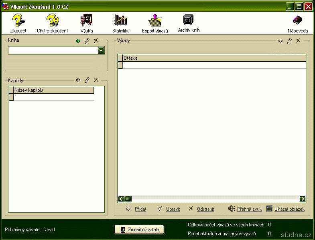Click the Přidat link below expressions

point(140,209)
